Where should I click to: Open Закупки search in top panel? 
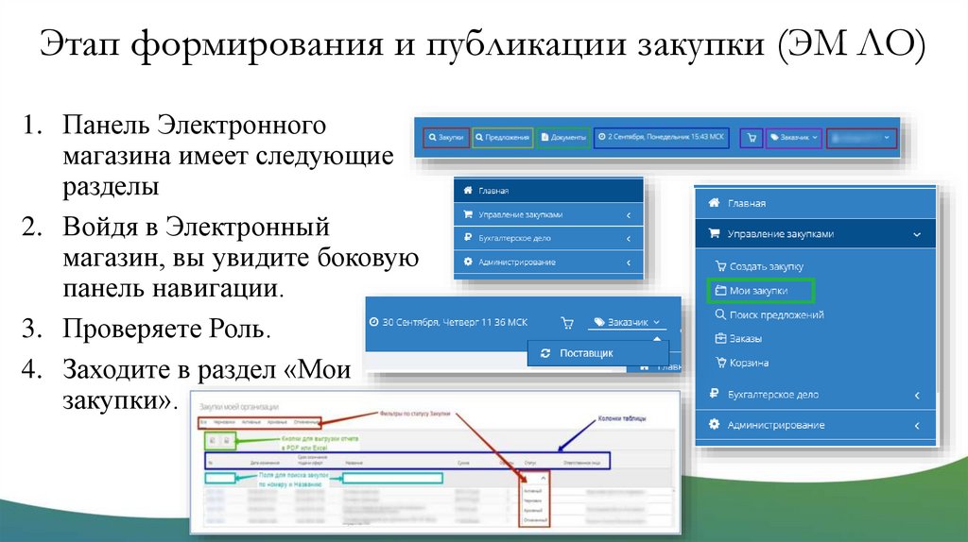pyautogui.click(x=446, y=138)
